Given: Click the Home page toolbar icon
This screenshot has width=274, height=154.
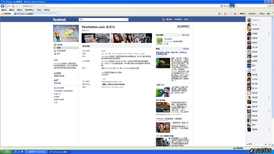Looking at the screenshot, I should coord(219,14).
